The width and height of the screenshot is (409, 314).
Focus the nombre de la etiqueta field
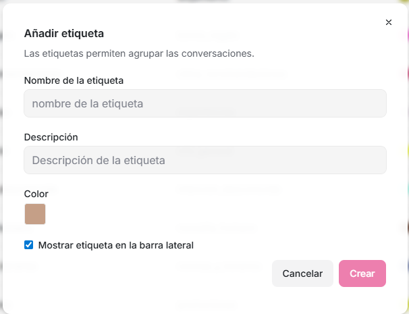pos(205,104)
